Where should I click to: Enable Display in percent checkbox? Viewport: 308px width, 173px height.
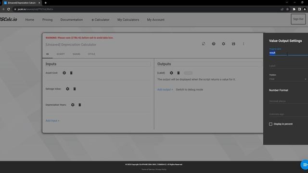point(270,124)
